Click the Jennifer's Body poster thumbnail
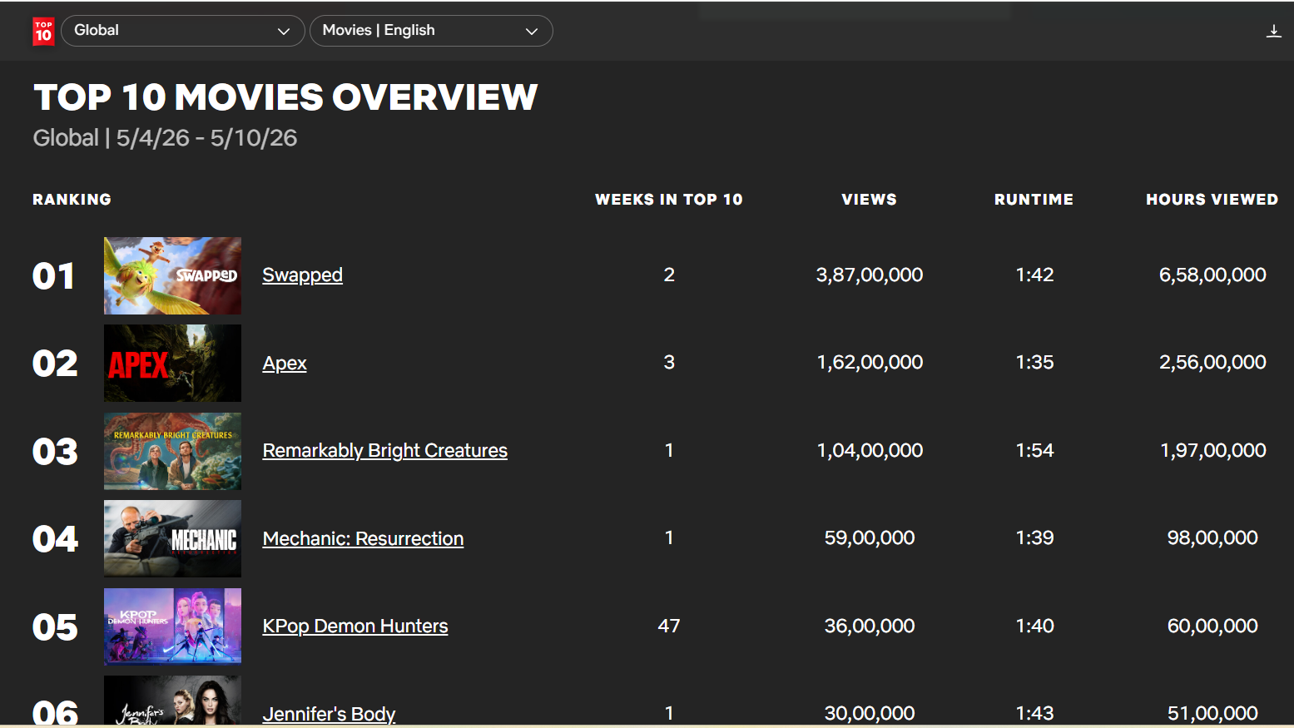This screenshot has height=728, width=1294. tap(172, 701)
